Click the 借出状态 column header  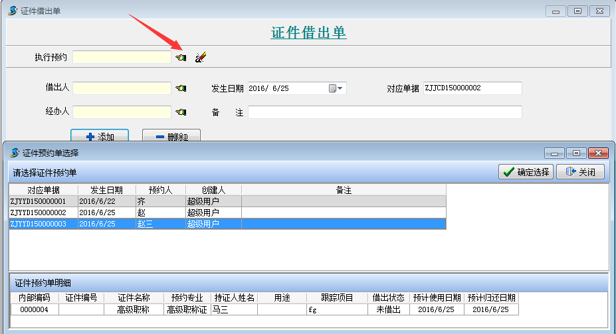click(388, 297)
